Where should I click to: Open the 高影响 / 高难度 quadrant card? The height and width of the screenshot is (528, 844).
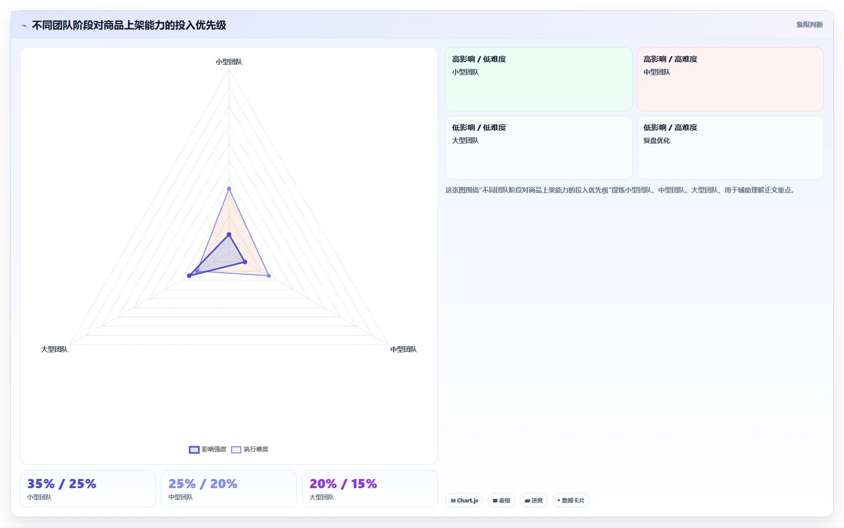(x=730, y=79)
